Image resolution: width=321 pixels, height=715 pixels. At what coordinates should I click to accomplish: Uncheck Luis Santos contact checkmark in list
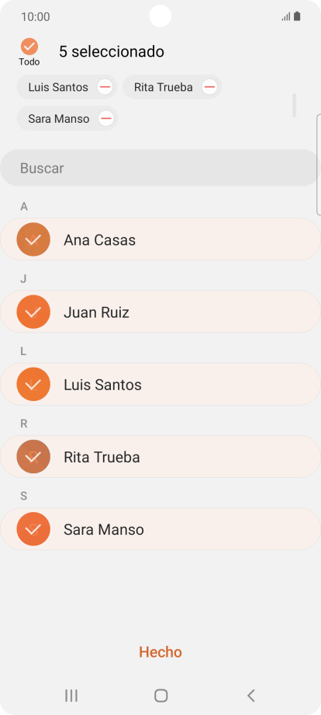[x=33, y=385]
